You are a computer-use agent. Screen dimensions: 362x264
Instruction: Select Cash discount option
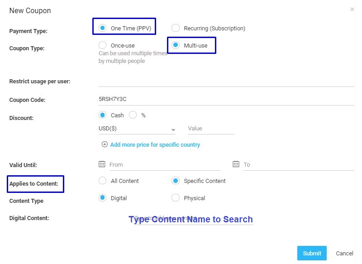point(103,115)
